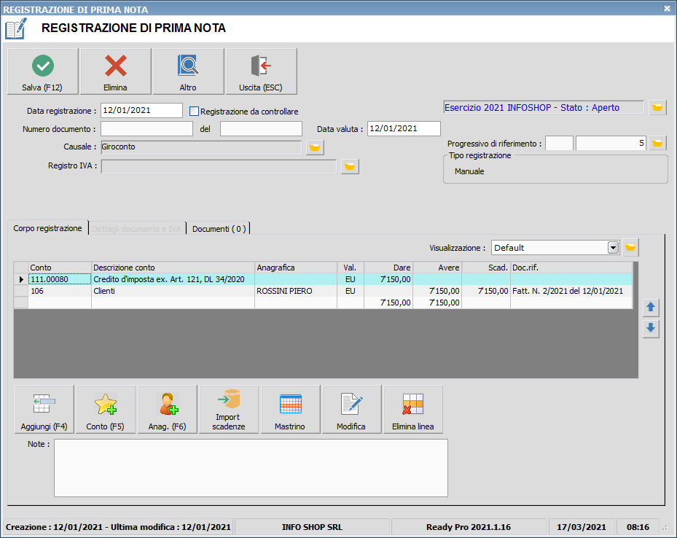Screen dimensions: 677x538
Task: Toggle Registrazione da controllare checkbox
Action: 195,112
